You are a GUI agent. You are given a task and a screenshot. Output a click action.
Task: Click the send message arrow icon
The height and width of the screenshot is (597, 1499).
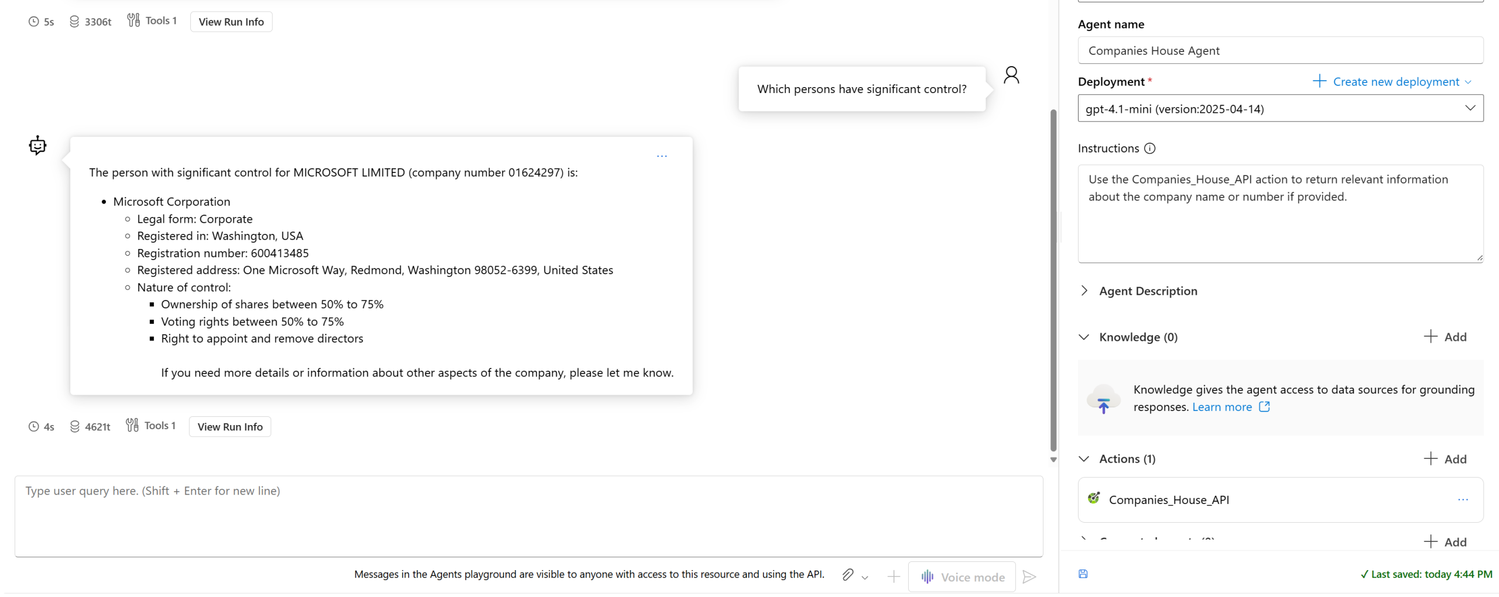1029,577
